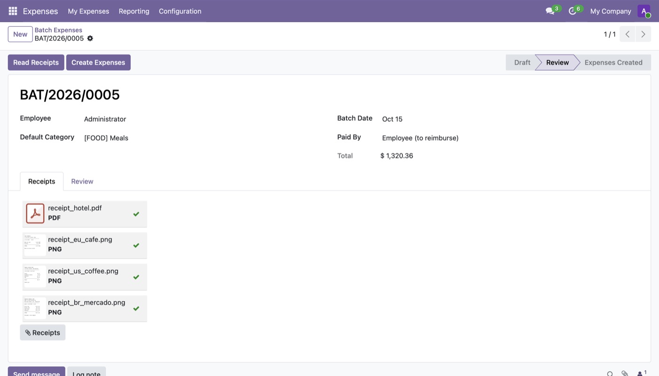Click the green check on receipt_eu_cafe.png
Screen dimensions: 659x376
point(136,245)
